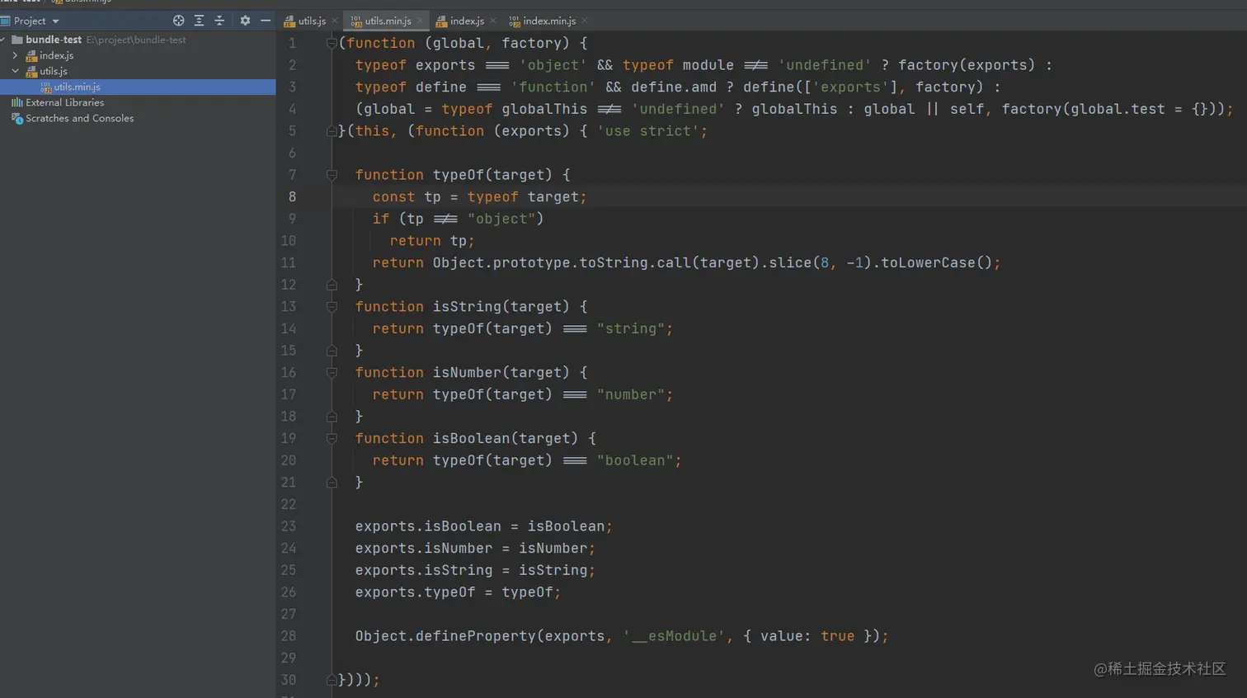Click the Scratches and Consoles icon

click(16, 118)
